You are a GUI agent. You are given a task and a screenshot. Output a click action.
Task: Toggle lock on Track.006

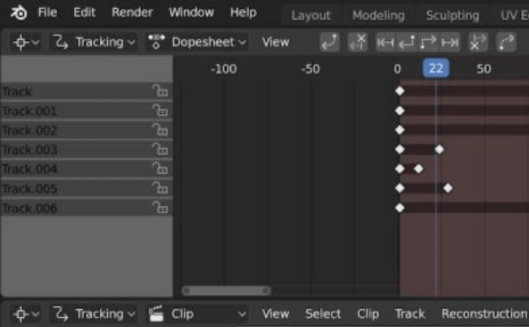pyautogui.click(x=160, y=208)
